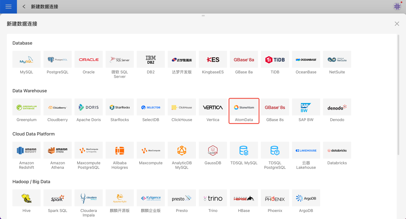
Task: Open the Amazon Redshift connector
Action: 27,151
